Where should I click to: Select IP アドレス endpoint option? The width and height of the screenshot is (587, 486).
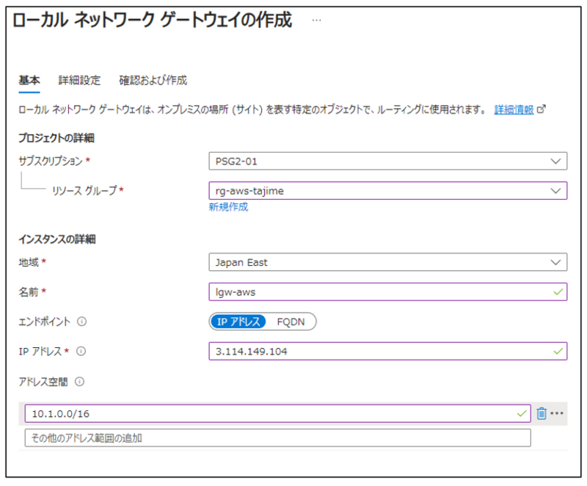pos(238,322)
